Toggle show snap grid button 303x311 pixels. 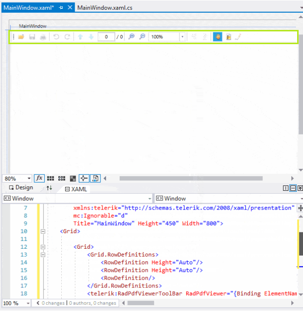(x=50, y=179)
